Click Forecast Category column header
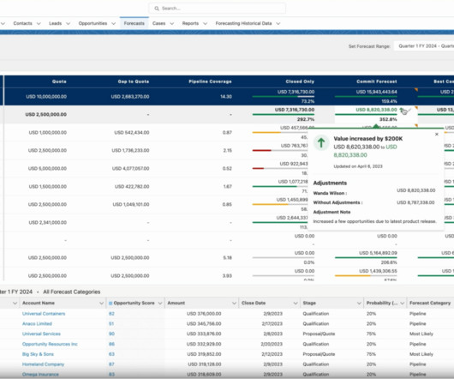Screen dimensions: 454x379 (x=430, y=303)
